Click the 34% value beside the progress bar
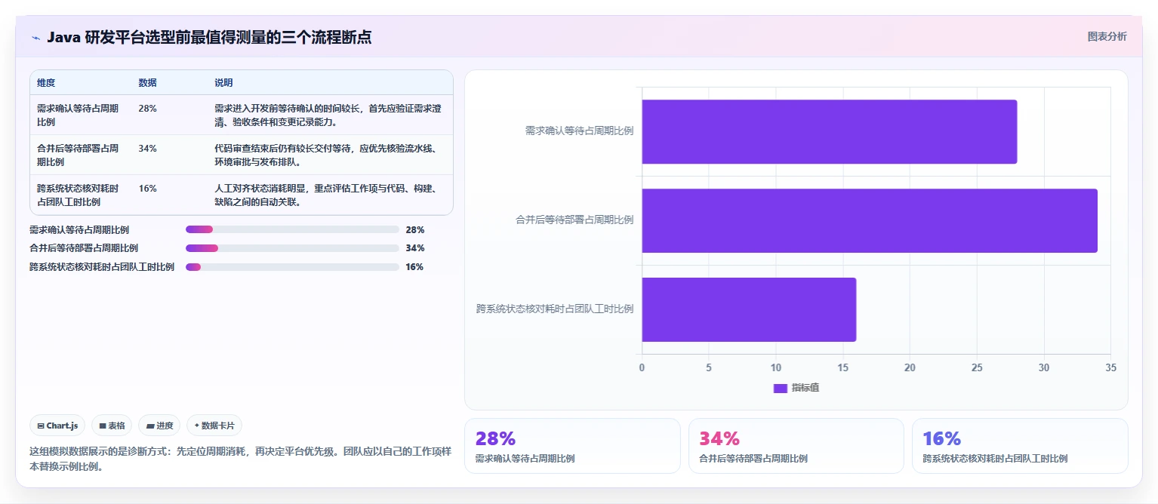This screenshot has width=1158, height=504. point(415,248)
